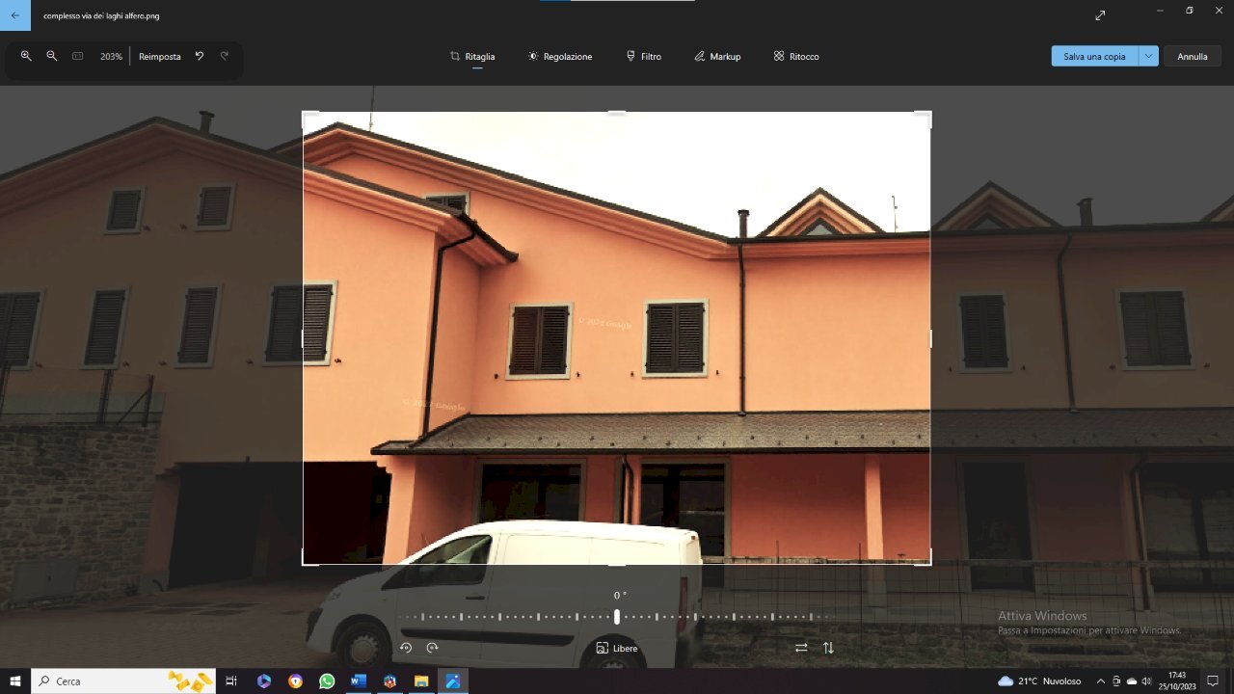Click the zoom in magnifier icon
Viewport: 1234px width, 694px height.
26,56
